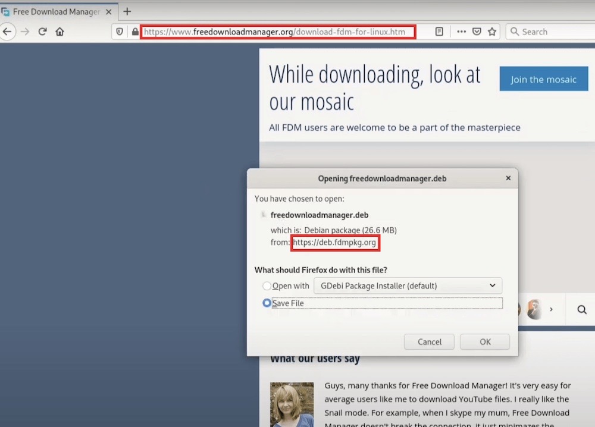Switch to the Free Download Manager tab

click(x=54, y=11)
